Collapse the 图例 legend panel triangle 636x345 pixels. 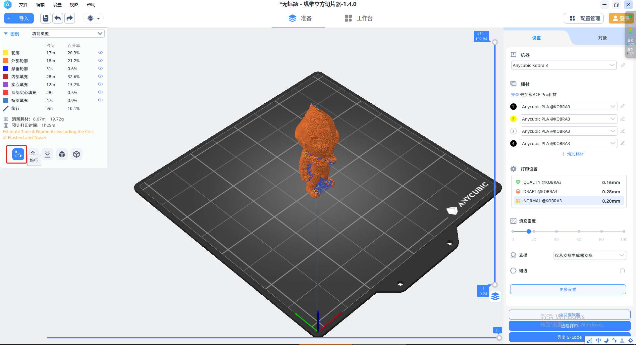6,33
